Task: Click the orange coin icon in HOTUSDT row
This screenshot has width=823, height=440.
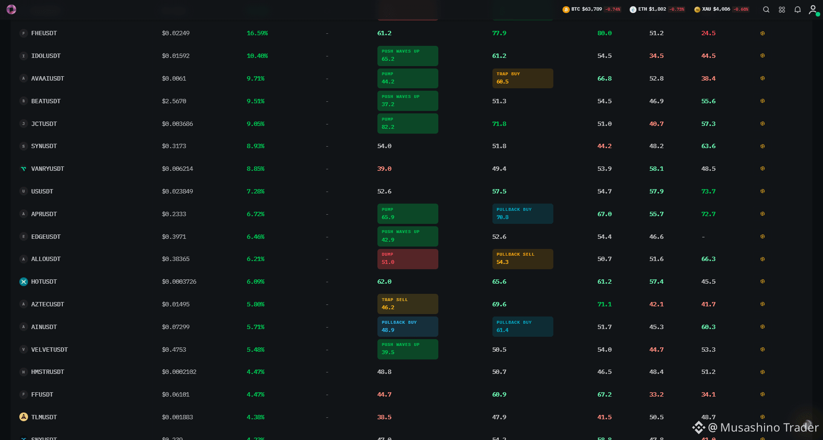Action: point(763,282)
